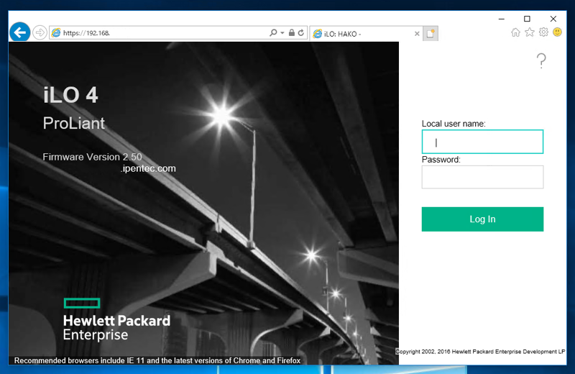Maximize the Internet Explorer window
Viewport: 575px width, 374px height.
tap(527, 19)
